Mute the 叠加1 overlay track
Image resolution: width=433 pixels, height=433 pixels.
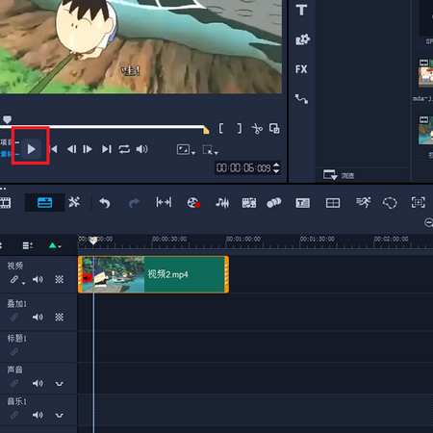coord(38,318)
